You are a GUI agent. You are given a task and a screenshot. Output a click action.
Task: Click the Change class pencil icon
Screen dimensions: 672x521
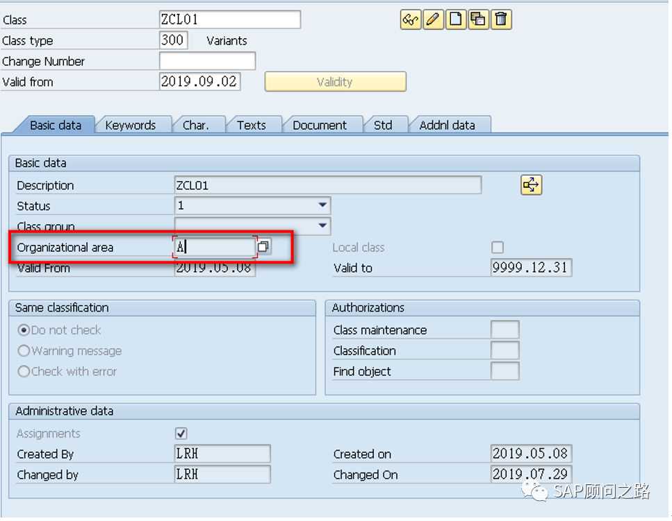433,19
